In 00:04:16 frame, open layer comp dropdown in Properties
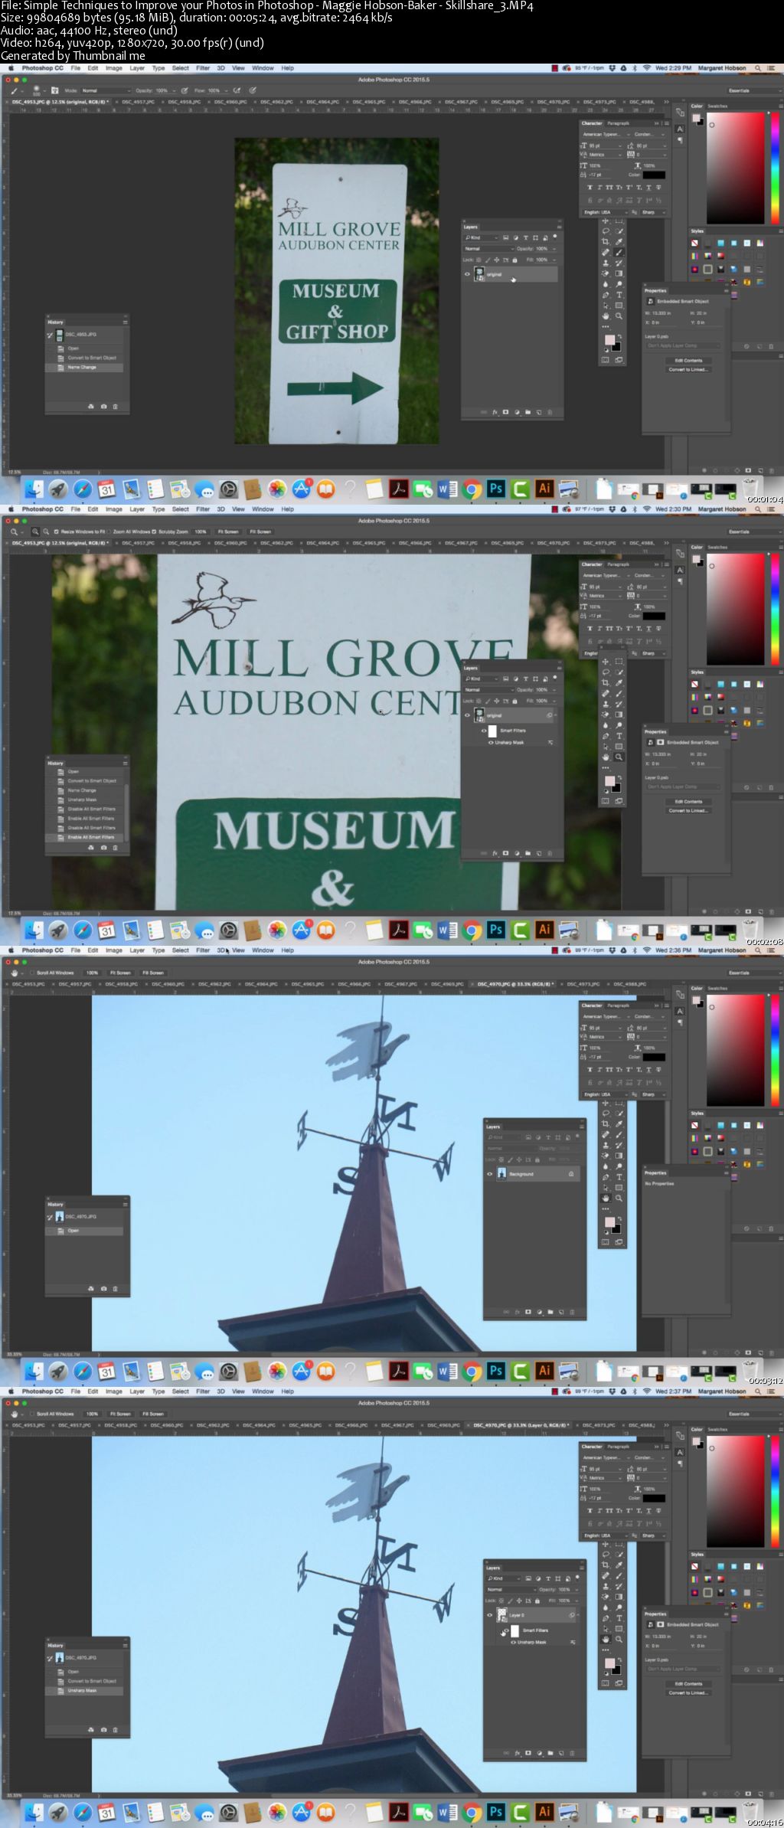Image resolution: width=784 pixels, height=1828 pixels. (683, 1669)
